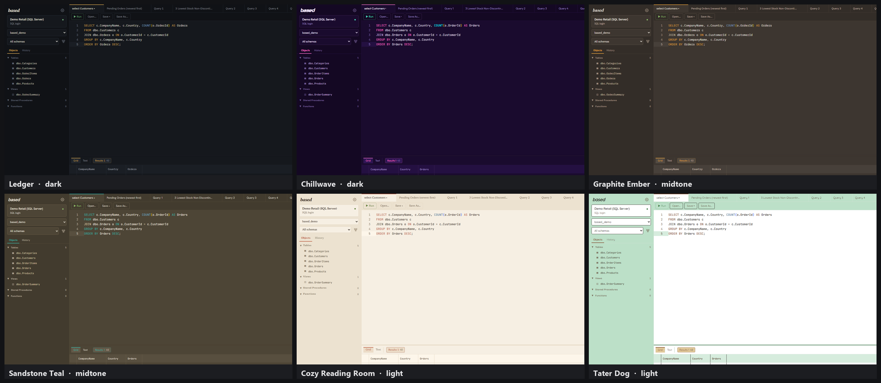
Task: Switch to History tab in Ledger panel
Action: click(x=26, y=50)
